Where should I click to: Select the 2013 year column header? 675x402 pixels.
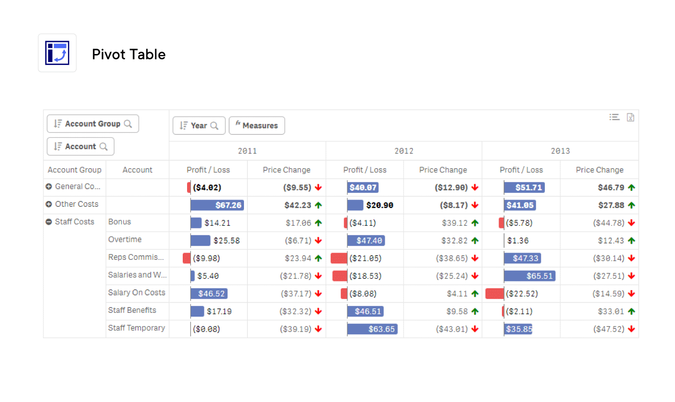[560, 150]
